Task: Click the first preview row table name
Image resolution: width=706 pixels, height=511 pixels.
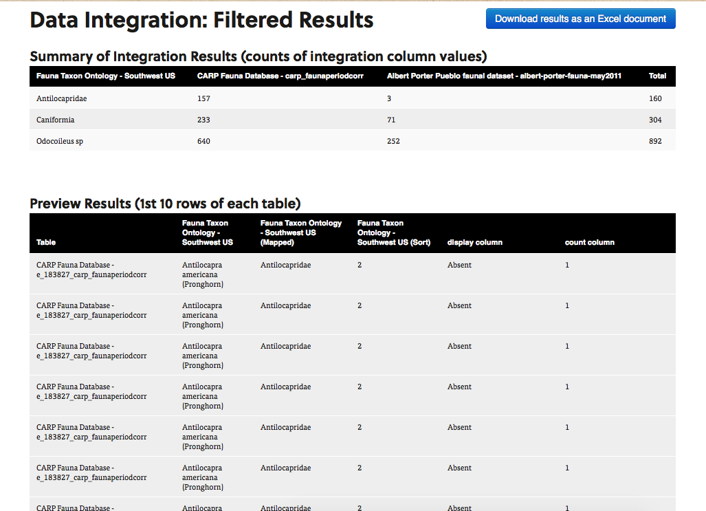Action: [91, 270]
